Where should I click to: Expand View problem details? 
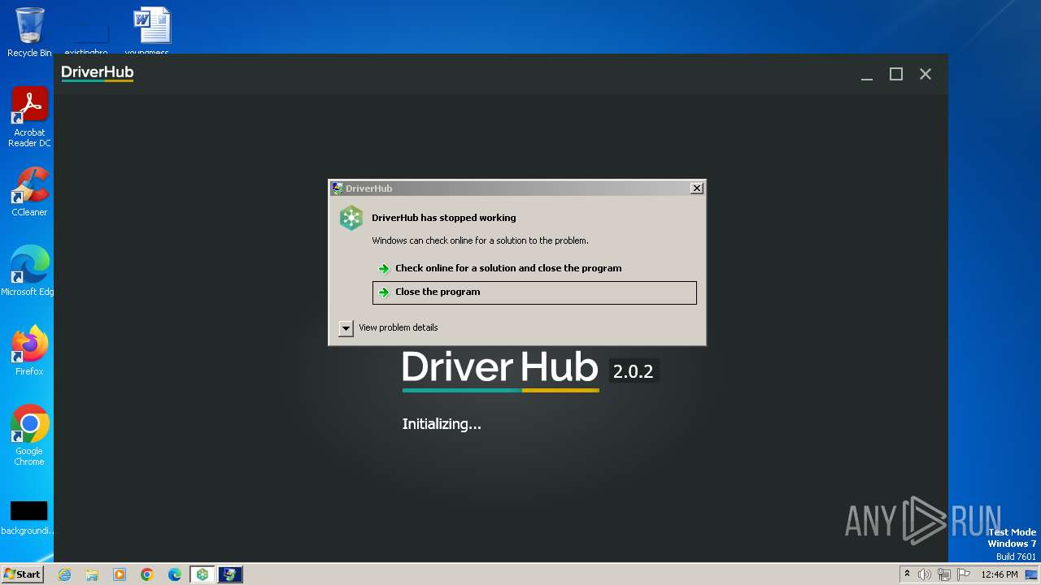click(388, 327)
